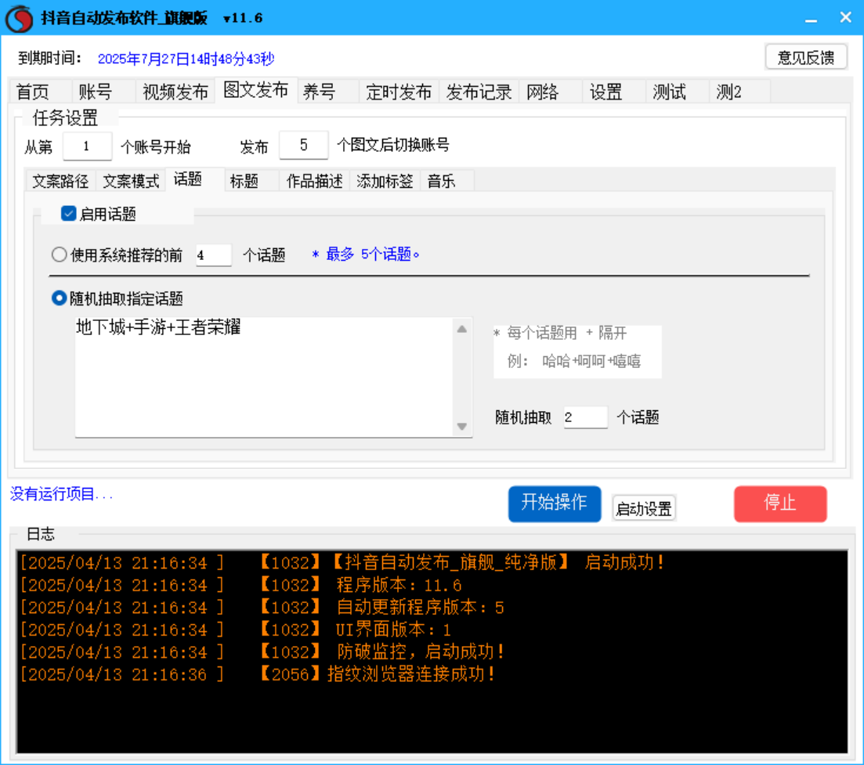Screen dimensions: 864x765
Task: Click the red swirl app logo icon
Action: (x=20, y=18)
